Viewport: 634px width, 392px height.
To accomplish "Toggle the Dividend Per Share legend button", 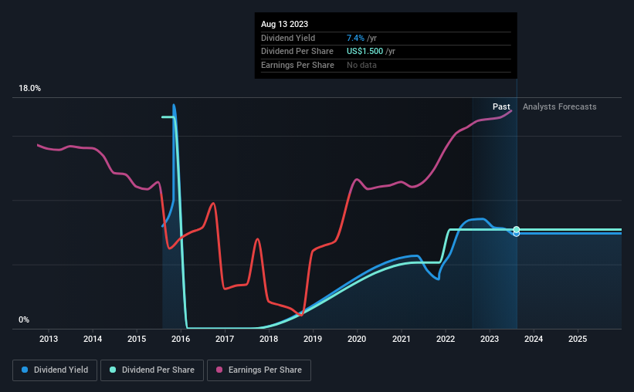I will pos(152,370).
